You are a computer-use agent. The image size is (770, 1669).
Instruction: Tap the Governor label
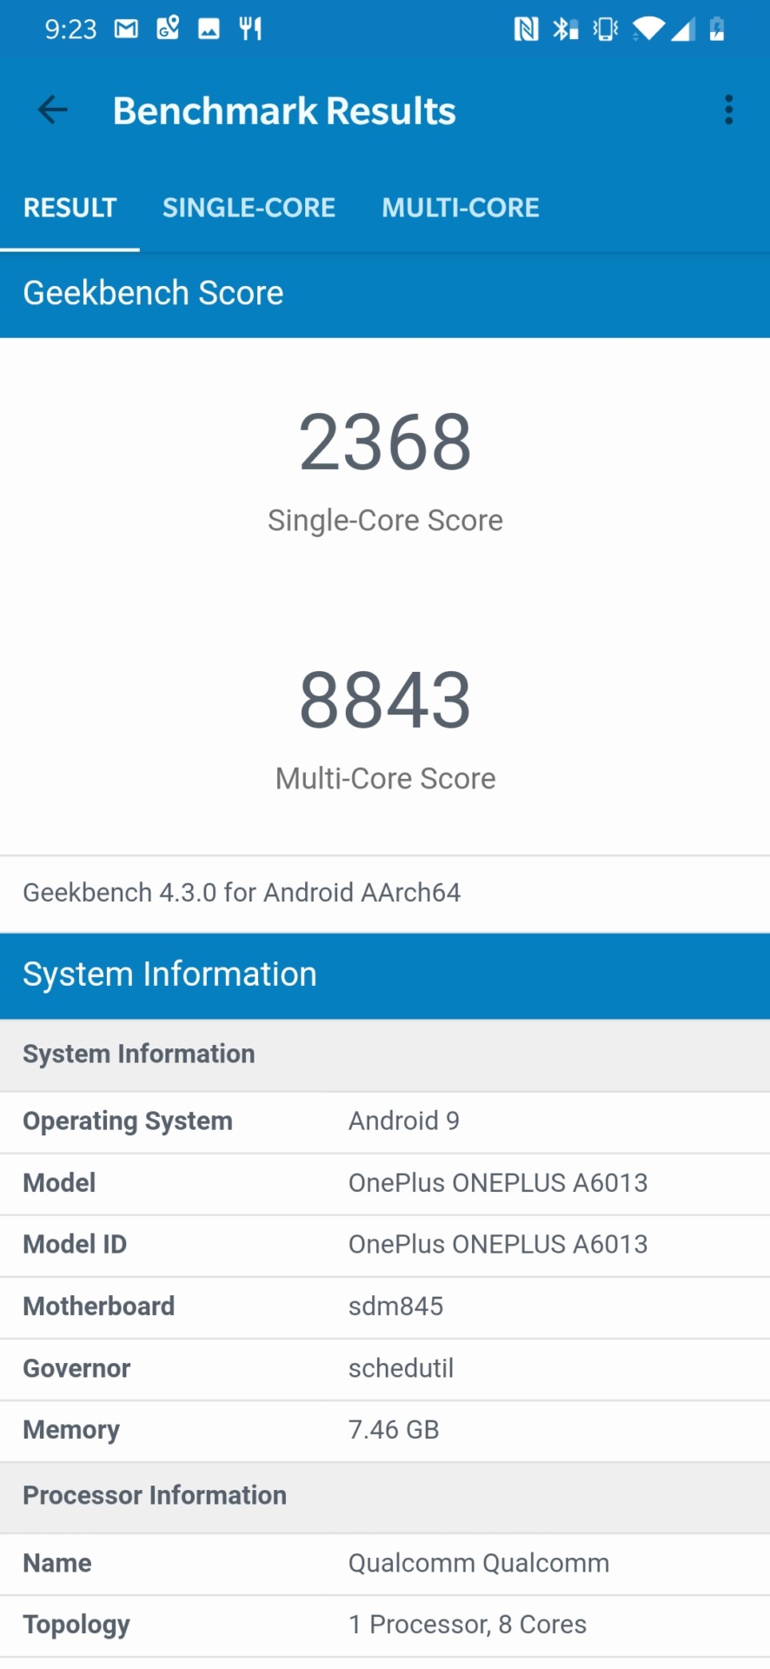click(x=76, y=1368)
